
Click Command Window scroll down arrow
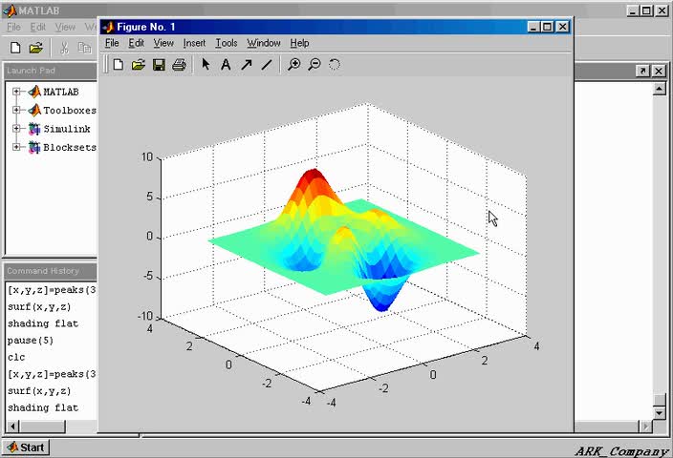pos(660,413)
